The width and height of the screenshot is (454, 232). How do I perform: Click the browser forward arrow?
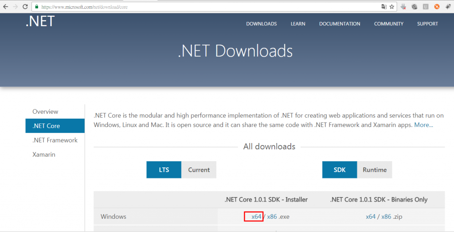(16, 7)
